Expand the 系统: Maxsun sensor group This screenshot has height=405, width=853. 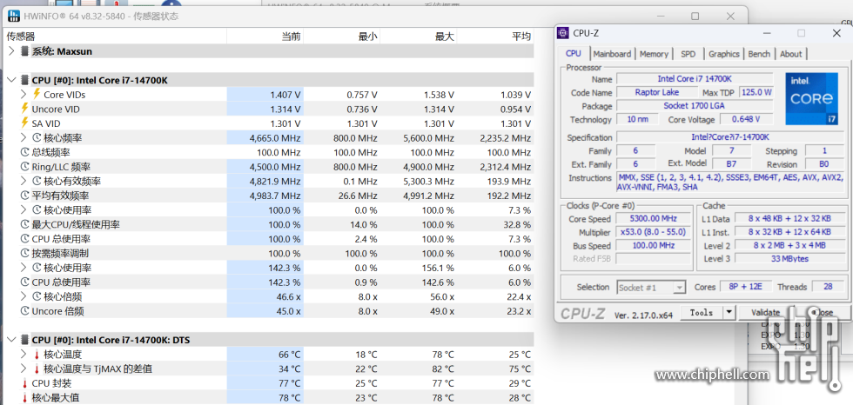coord(10,51)
